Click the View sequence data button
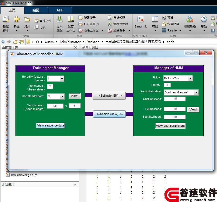Image resolution: width=217 pixels, height=202 pixels. [x=50, y=125]
